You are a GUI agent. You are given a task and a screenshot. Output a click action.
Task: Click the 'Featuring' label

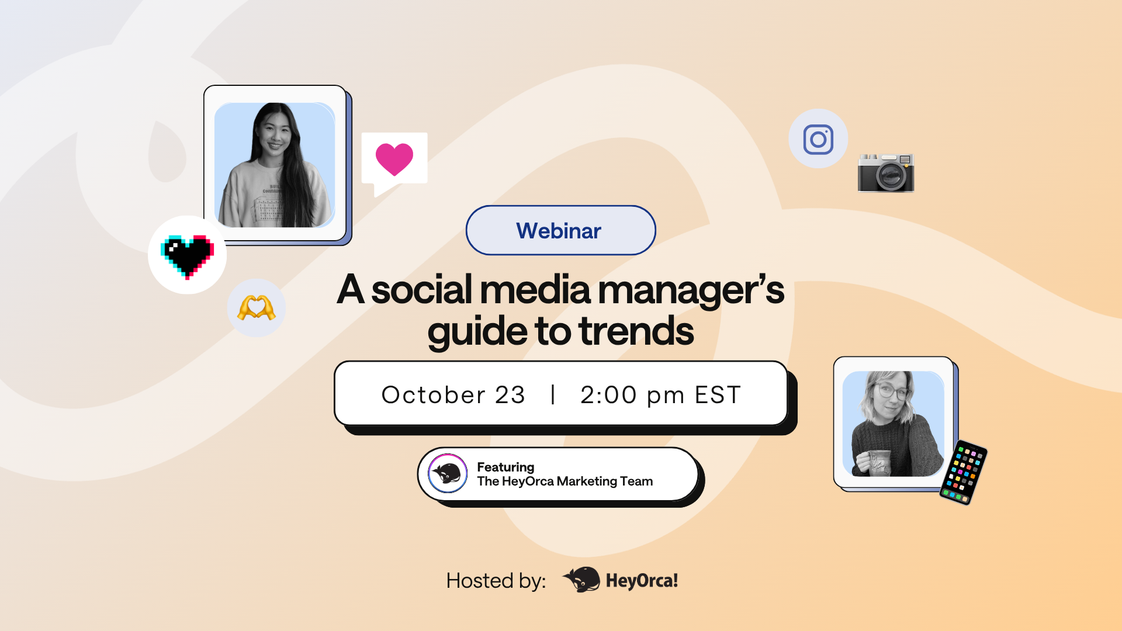tap(505, 467)
